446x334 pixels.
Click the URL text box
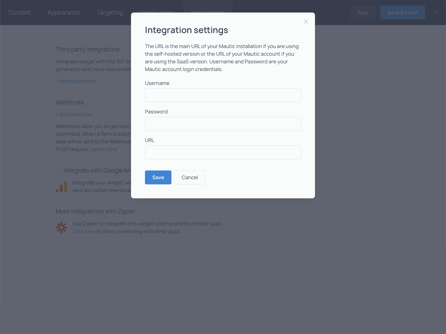click(x=223, y=152)
